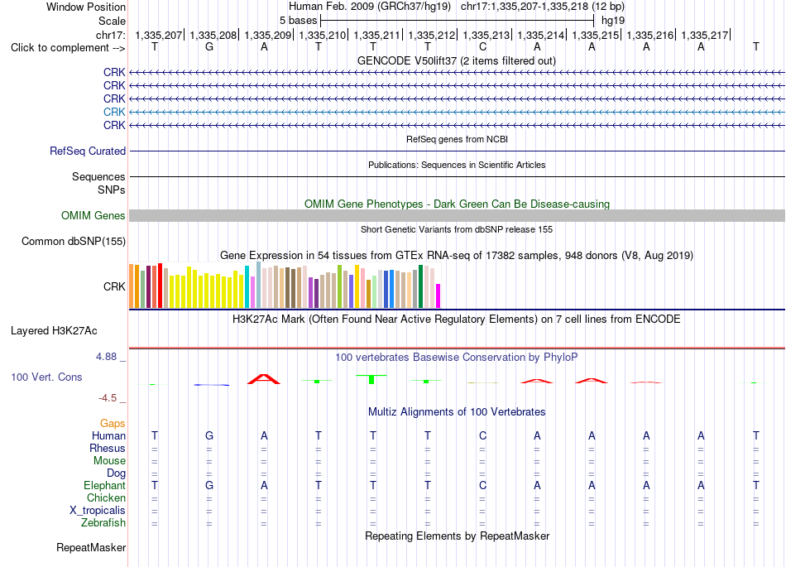Click the Zebrafish species label
The height and width of the screenshot is (567, 786).
coord(103,522)
